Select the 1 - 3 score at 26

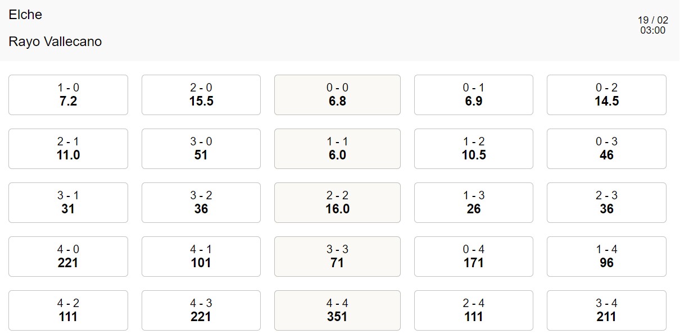coord(473,203)
